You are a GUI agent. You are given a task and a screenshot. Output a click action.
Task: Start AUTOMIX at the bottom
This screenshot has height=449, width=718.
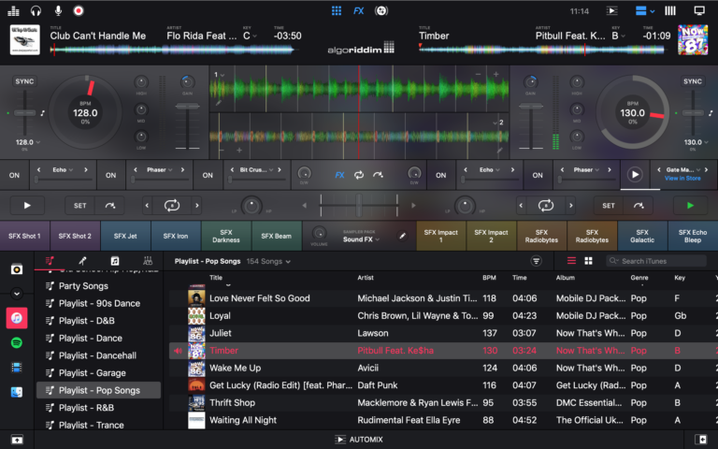pos(359,440)
